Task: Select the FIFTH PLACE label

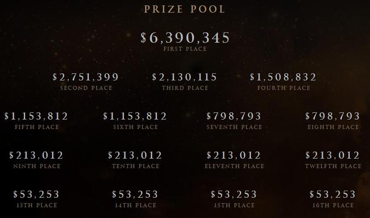Action: tap(37, 127)
